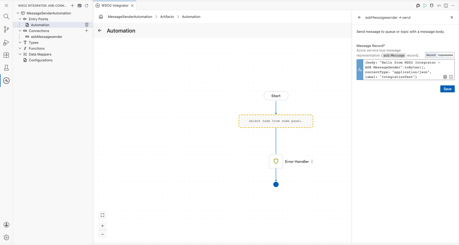This screenshot has height=245, width=459.
Task: Run the integration with play icon
Action: (425, 5)
